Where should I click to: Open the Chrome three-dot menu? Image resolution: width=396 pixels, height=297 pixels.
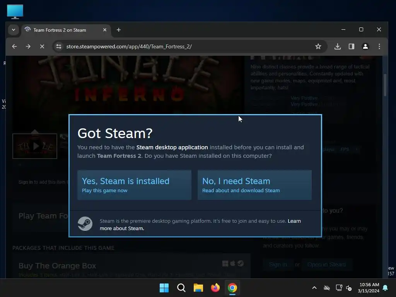[x=379, y=46]
